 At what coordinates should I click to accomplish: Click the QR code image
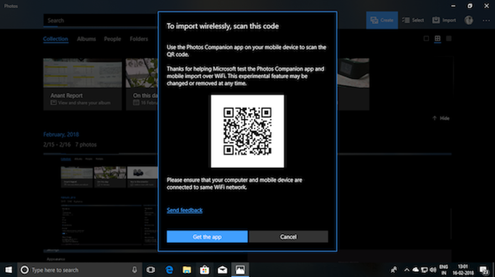pos(247,131)
